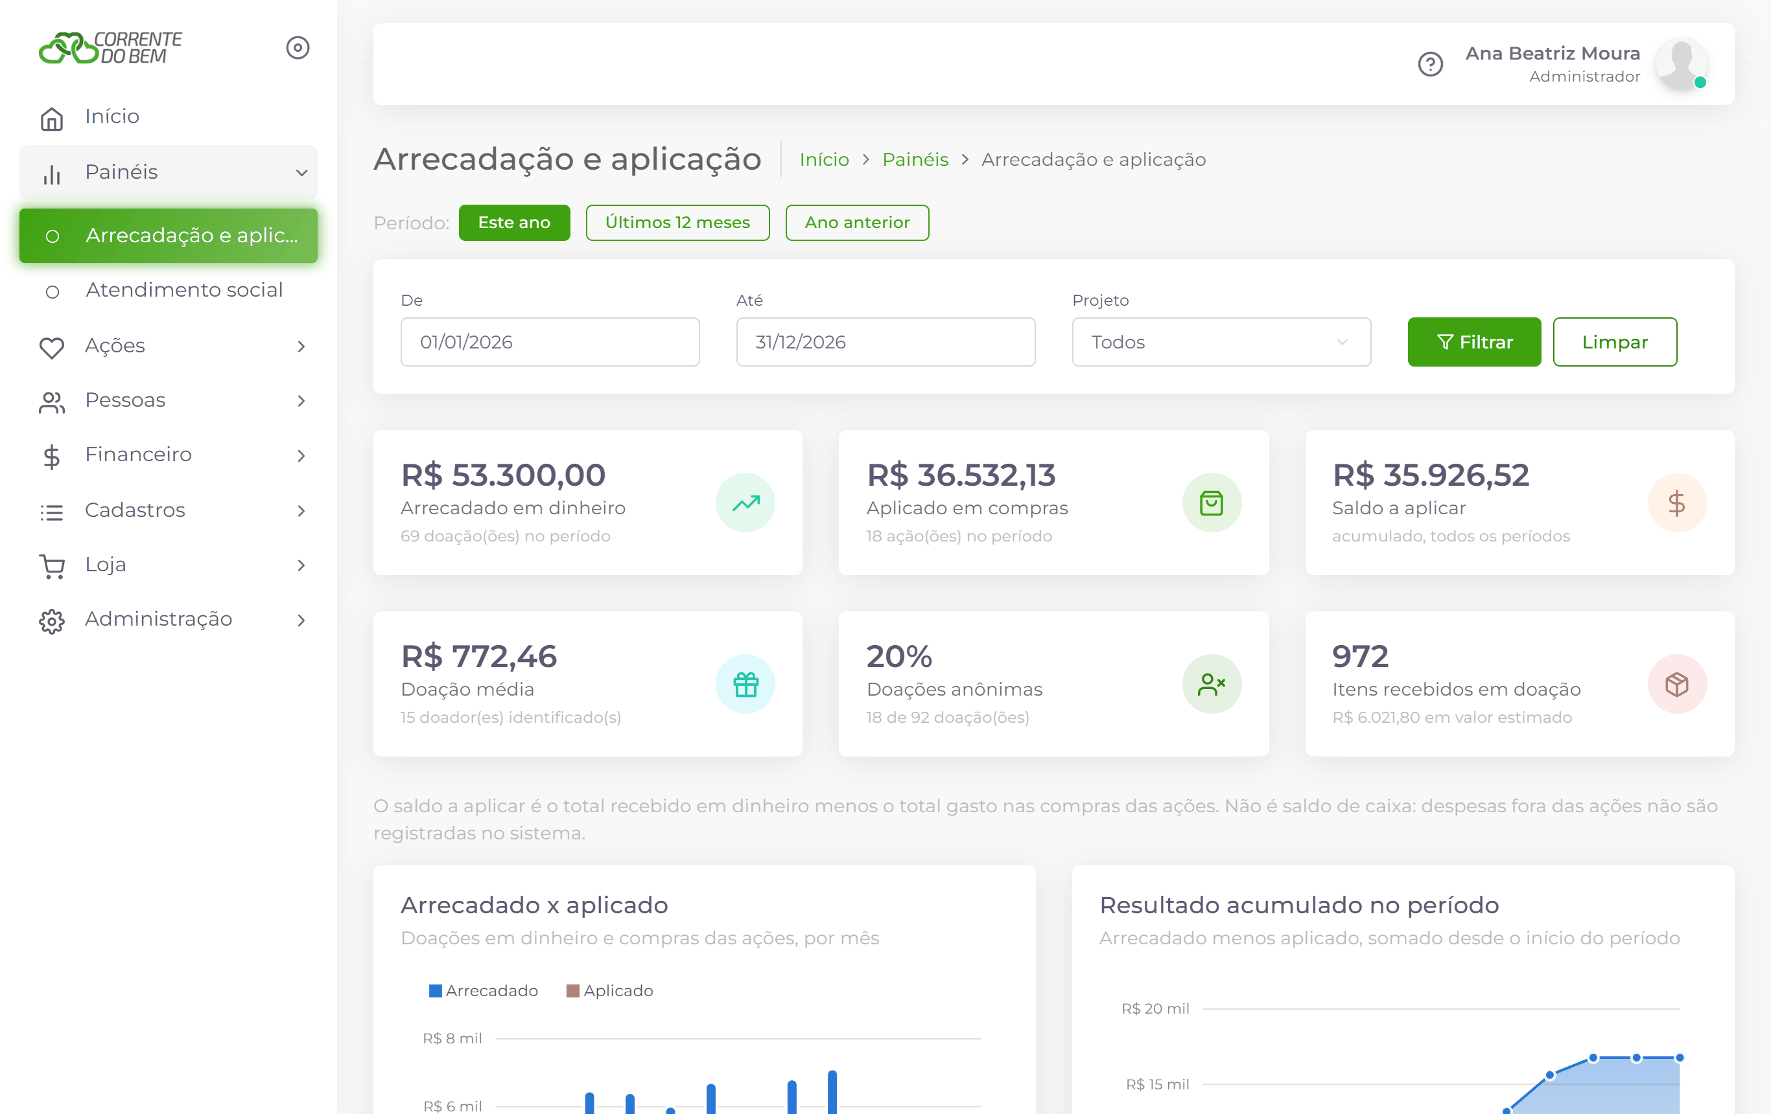Image resolution: width=1771 pixels, height=1114 pixels.
Task: Toggle the Arrecadado legend blue swatch
Action: coord(436,990)
